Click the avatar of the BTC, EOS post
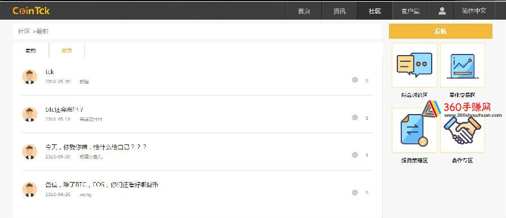 [x=30, y=189]
